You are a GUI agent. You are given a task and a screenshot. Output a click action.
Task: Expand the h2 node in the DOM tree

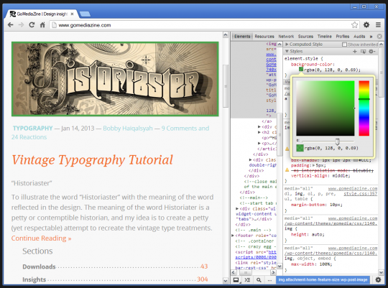259,132
